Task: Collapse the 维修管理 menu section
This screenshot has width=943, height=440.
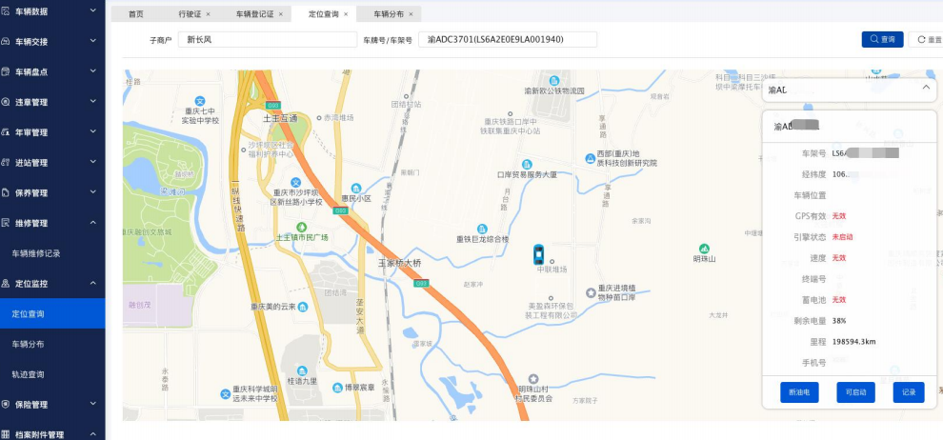Action: pyautogui.click(x=92, y=223)
